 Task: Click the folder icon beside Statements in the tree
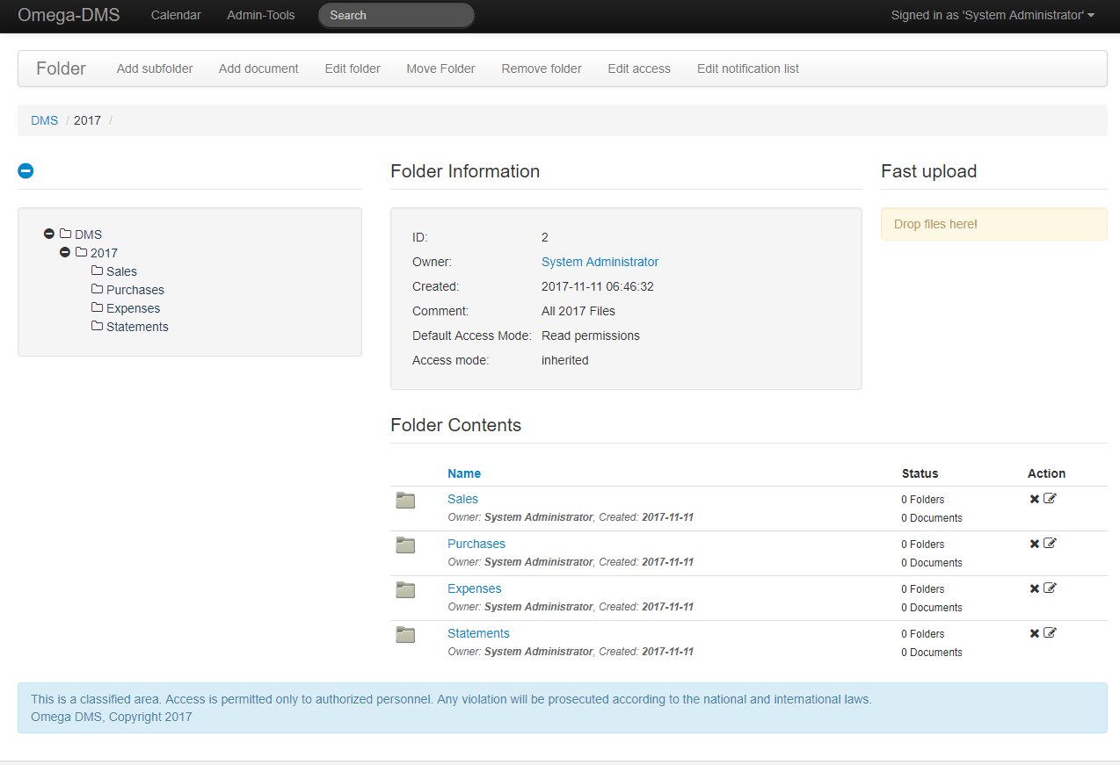pyautogui.click(x=97, y=326)
